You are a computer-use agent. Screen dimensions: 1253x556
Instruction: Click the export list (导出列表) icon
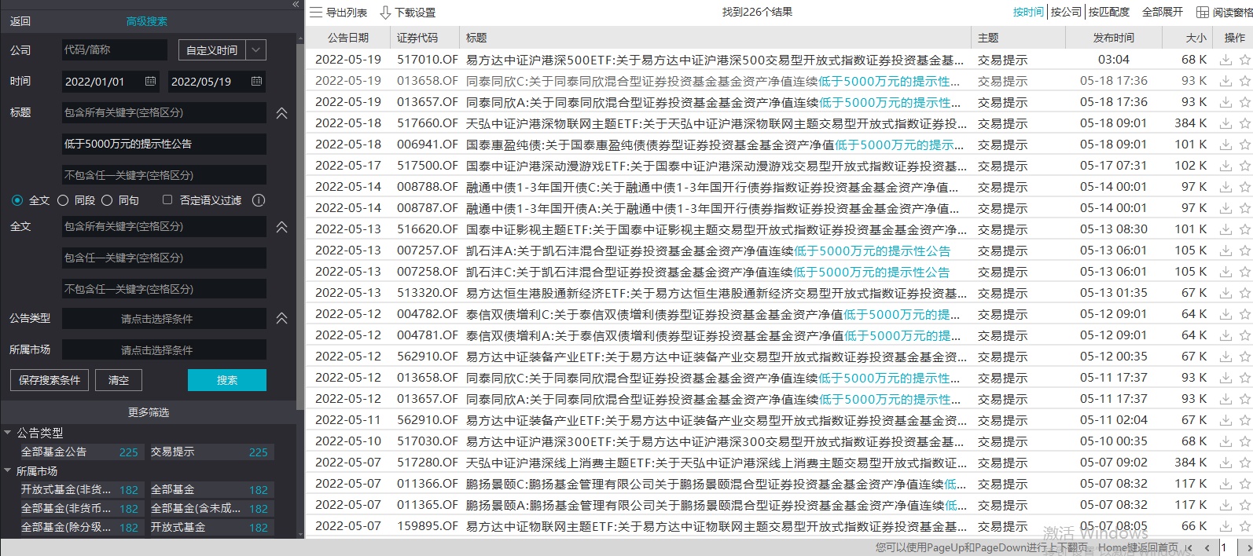316,13
